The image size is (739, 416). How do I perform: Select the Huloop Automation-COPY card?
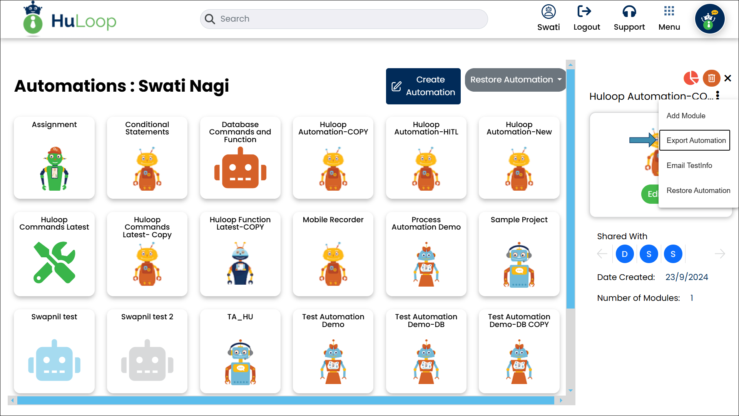coord(333,158)
